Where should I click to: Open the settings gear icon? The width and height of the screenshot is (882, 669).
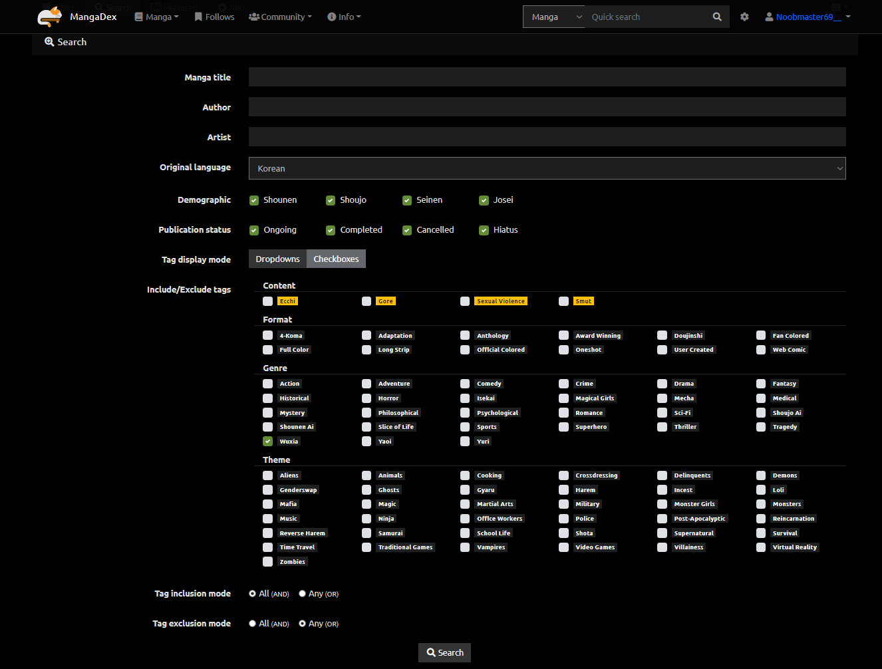point(744,17)
